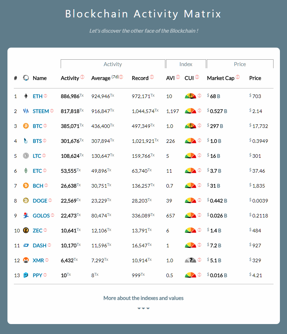Image resolution: width=287 pixels, height=334 pixels.
Task: Click the Dogecoin DOGE logo
Action: (x=26, y=200)
